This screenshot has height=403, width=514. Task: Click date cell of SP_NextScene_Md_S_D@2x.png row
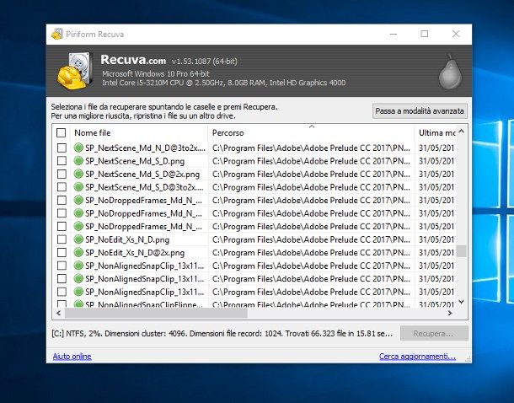tap(436, 175)
